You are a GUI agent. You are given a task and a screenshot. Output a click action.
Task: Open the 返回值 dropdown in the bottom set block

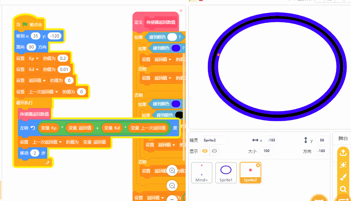click(x=155, y=198)
